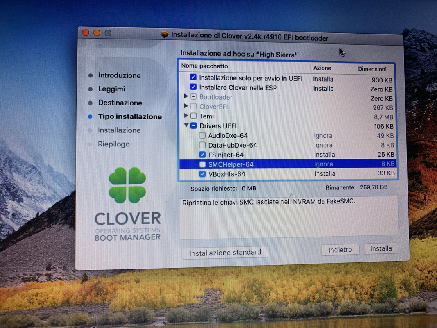
Task: Expand the CloverEFI disclosure triangle
Action: [x=186, y=106]
